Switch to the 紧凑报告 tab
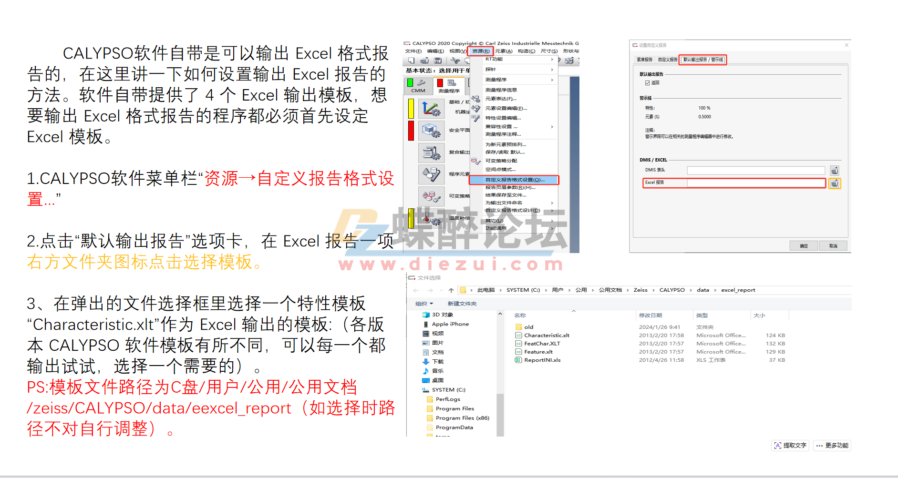 point(645,59)
